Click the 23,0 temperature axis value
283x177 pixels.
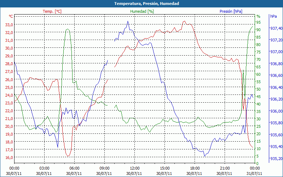[9, 103]
